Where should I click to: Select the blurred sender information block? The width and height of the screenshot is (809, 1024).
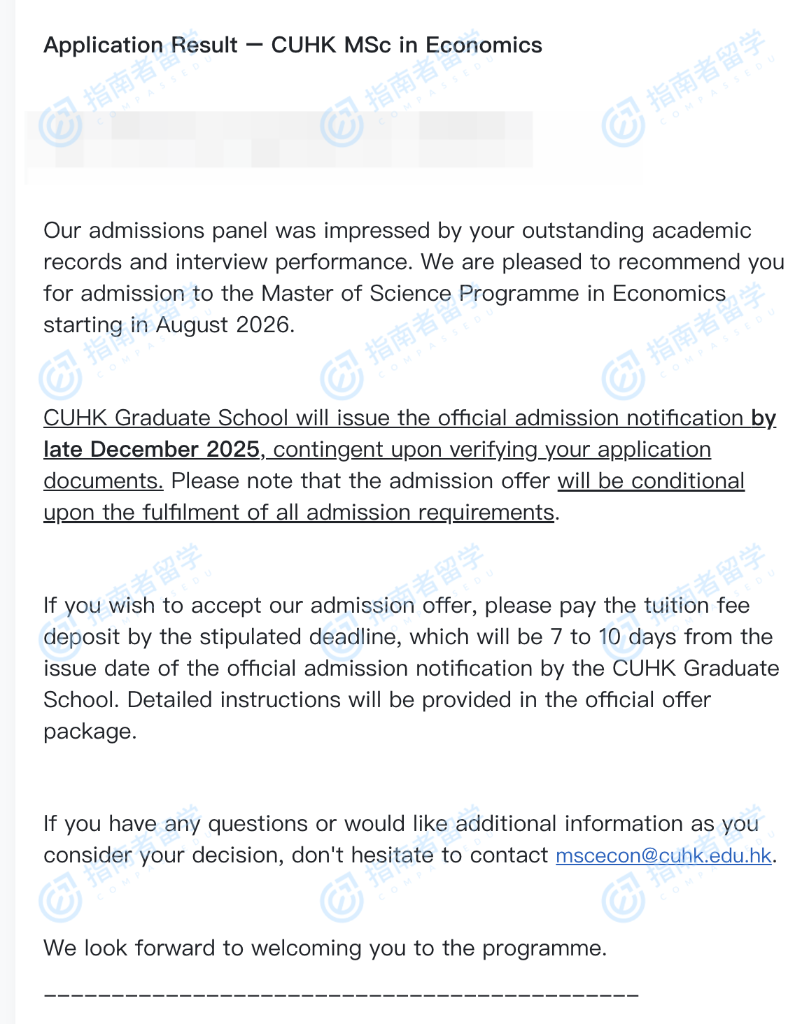[x=280, y=140]
